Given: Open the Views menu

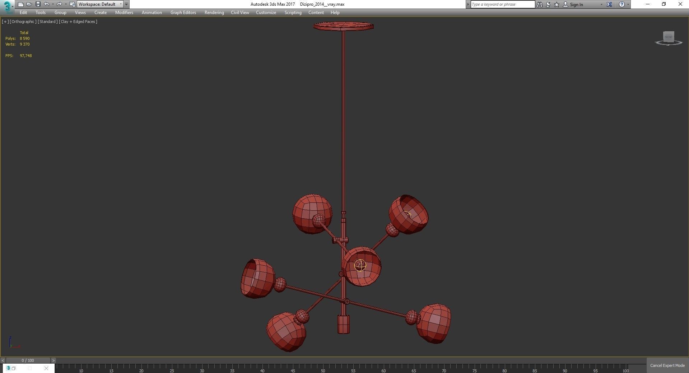Looking at the screenshot, I should pos(80,13).
